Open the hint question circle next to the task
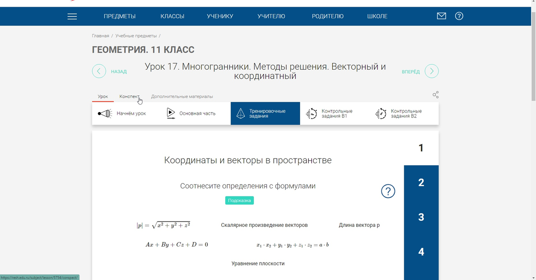The height and width of the screenshot is (280, 536). (388, 191)
